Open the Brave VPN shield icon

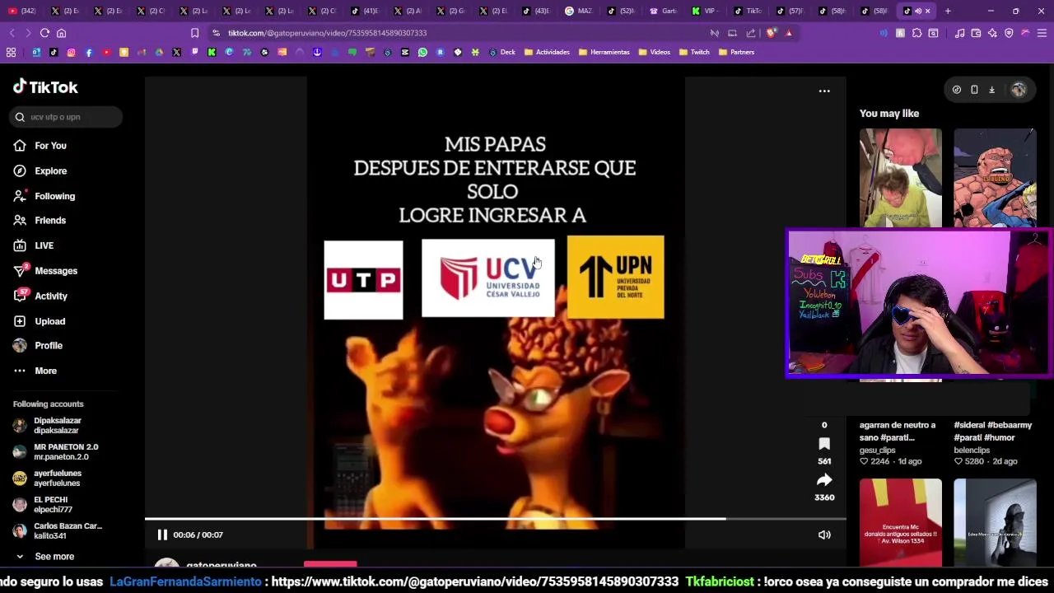1009,33
